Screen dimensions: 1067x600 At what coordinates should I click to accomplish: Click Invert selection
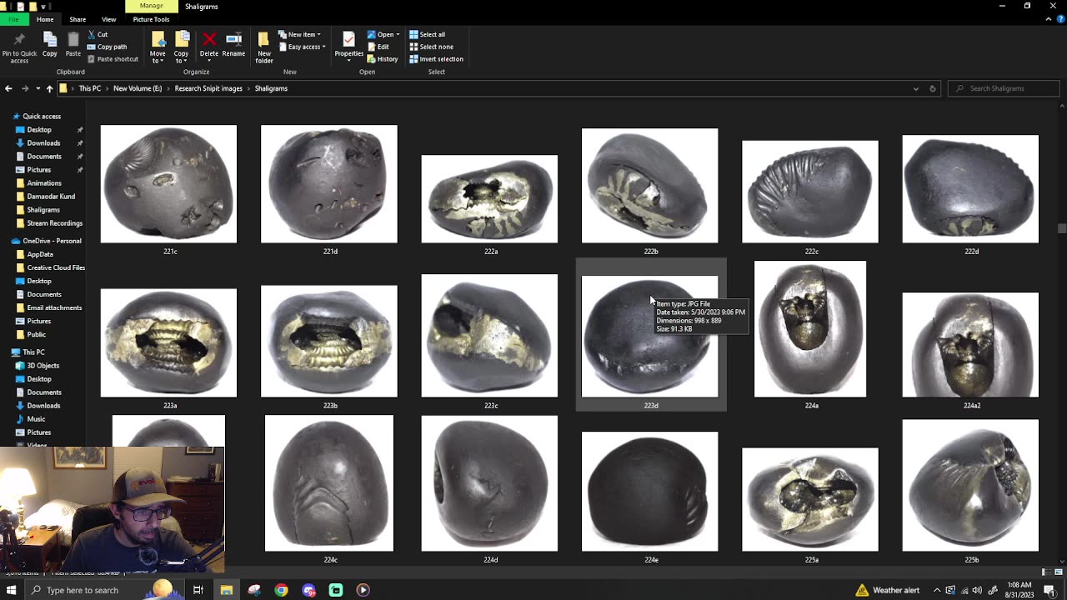point(436,59)
